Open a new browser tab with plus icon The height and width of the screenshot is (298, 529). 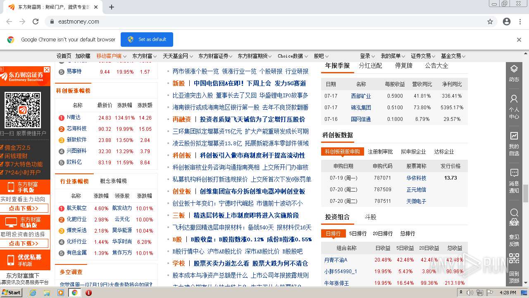point(112,7)
